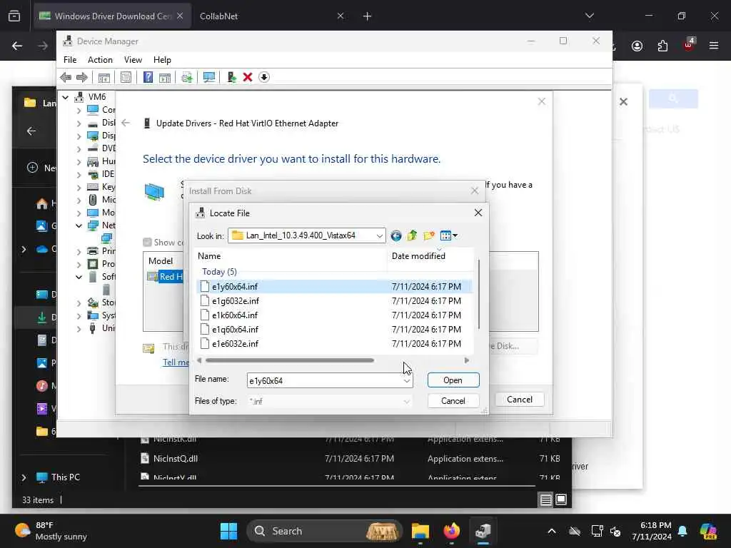This screenshot has height=548, width=731.
Task: Click back arrow in Update Drivers wizard
Action: [126, 123]
